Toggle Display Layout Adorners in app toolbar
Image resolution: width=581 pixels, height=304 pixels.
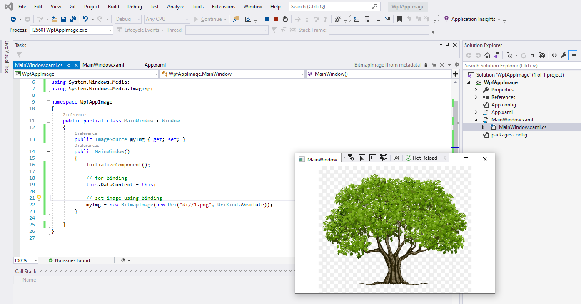373,158
